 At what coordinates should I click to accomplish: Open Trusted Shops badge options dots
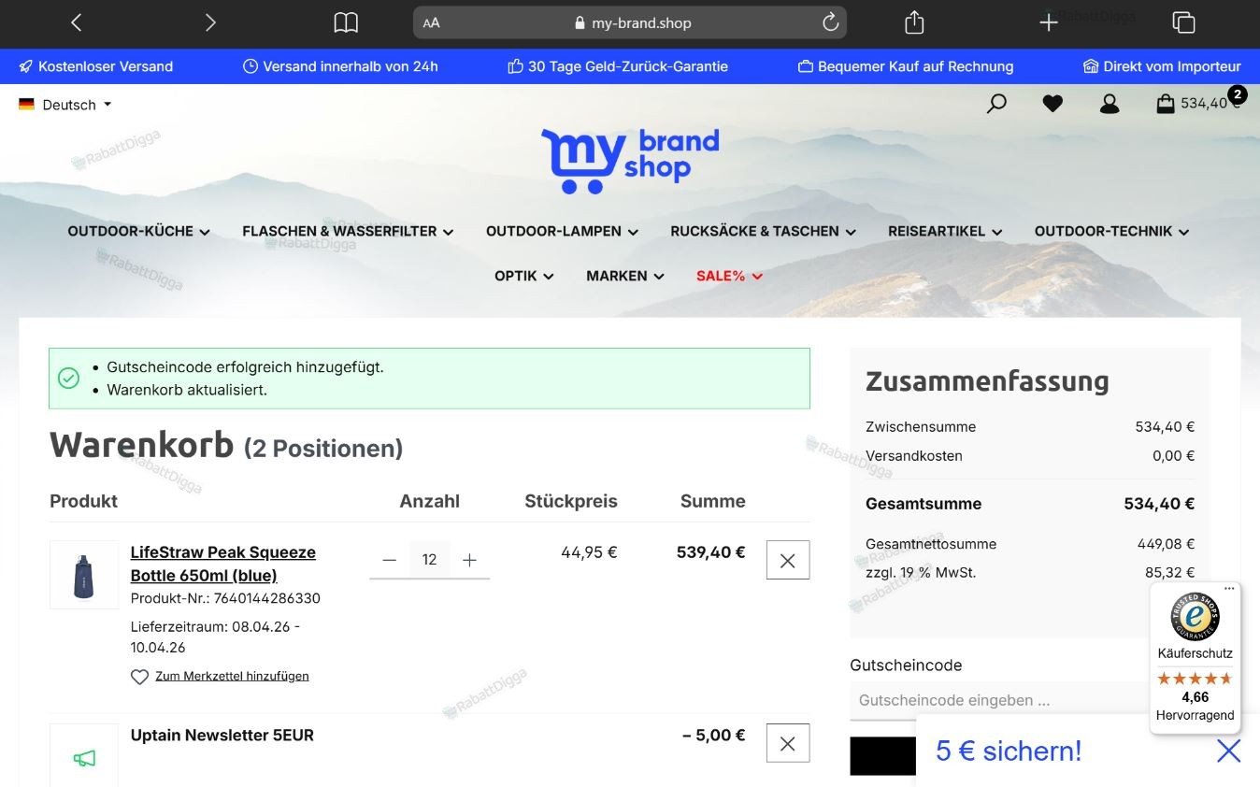tap(1229, 589)
